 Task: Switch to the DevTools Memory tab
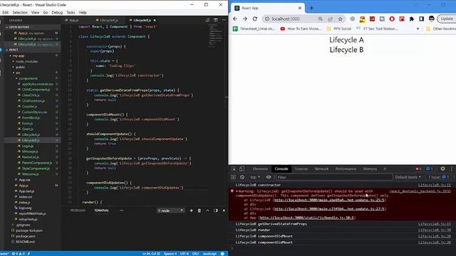[x=370, y=169]
